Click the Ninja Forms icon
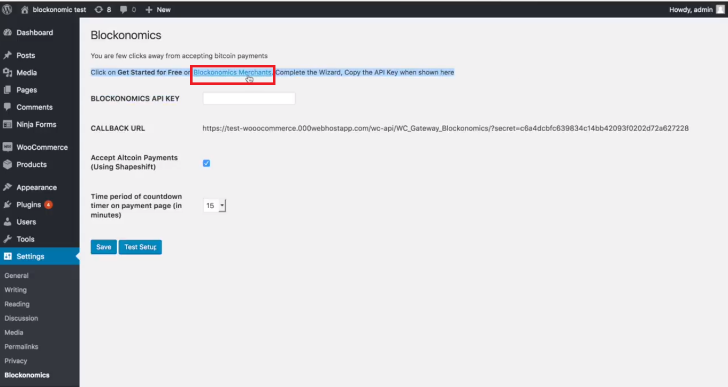 [7, 124]
